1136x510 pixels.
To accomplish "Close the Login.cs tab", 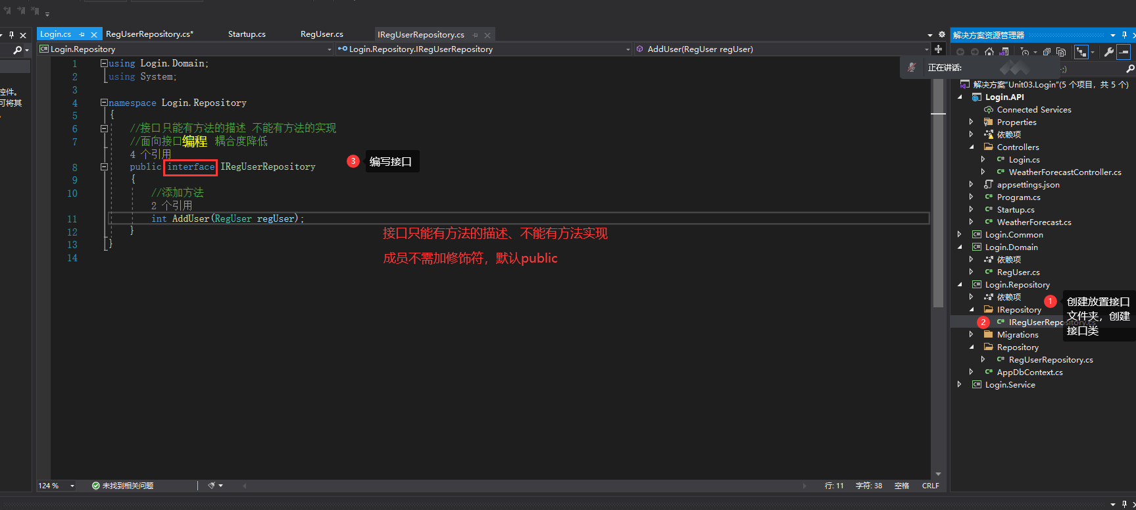I will point(94,34).
